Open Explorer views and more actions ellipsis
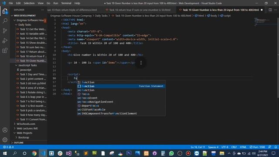This screenshot has width=279, height=157. (x=42, y=10)
